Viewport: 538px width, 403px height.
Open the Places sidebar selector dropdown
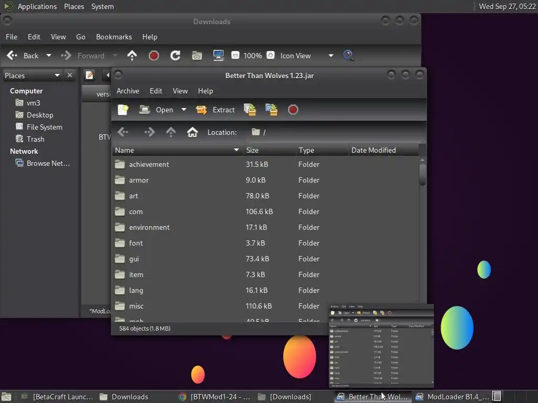[x=32, y=76]
